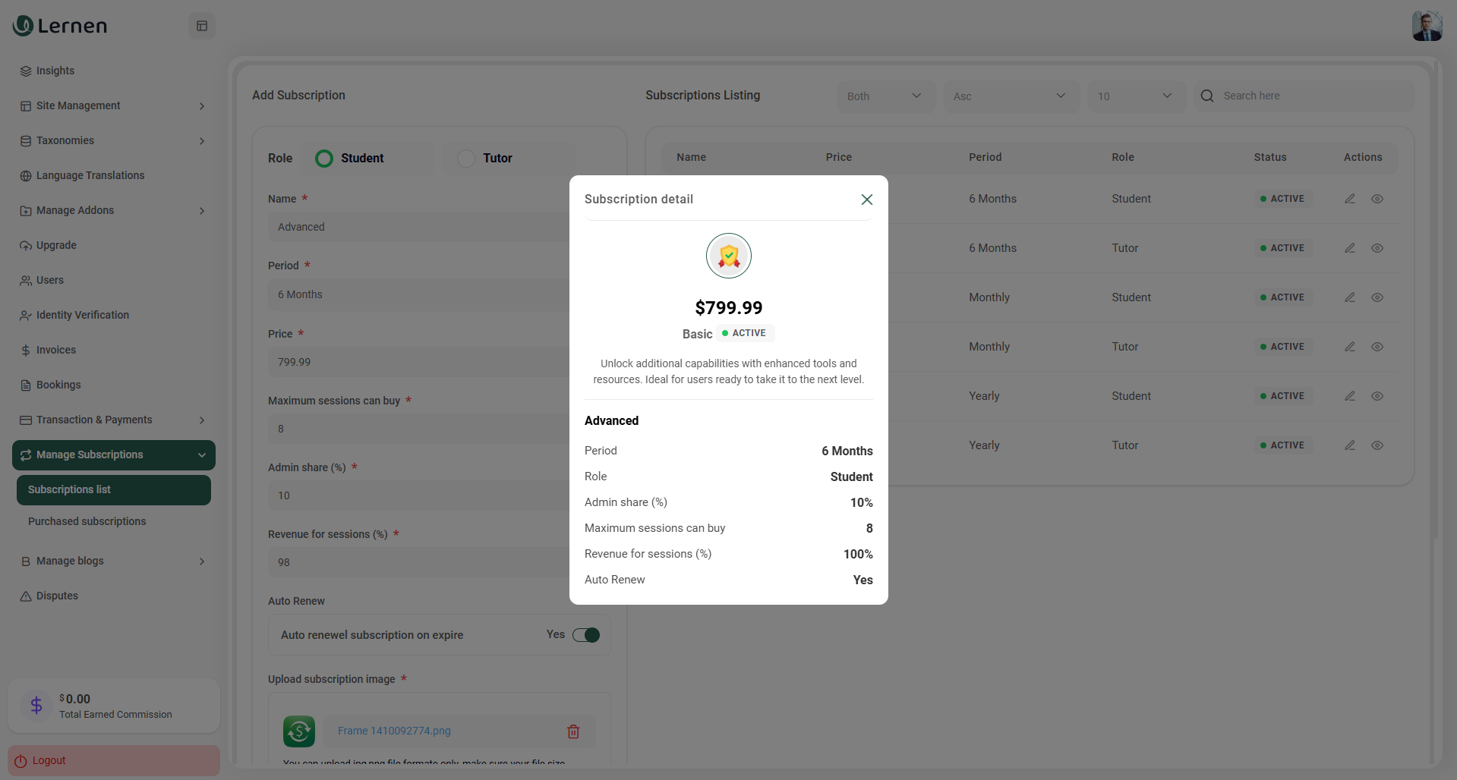Click the search magnifier icon
This screenshot has width=1457, height=780.
click(1206, 96)
